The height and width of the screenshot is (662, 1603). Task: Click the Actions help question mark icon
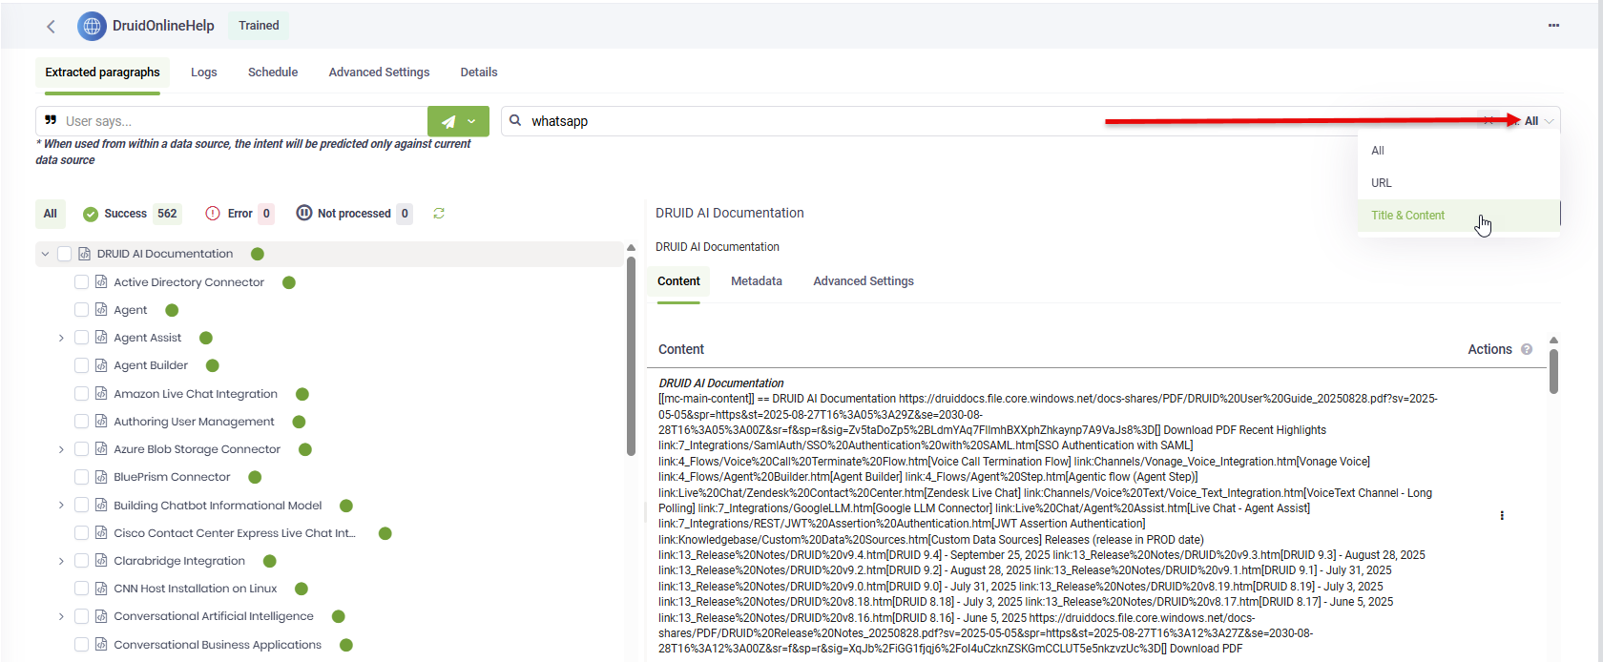tap(1527, 350)
